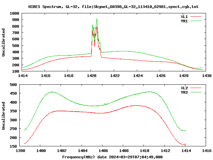Screen dimensions: 213x160
Task: Click the XL2 legend label
Action: click(184, 88)
